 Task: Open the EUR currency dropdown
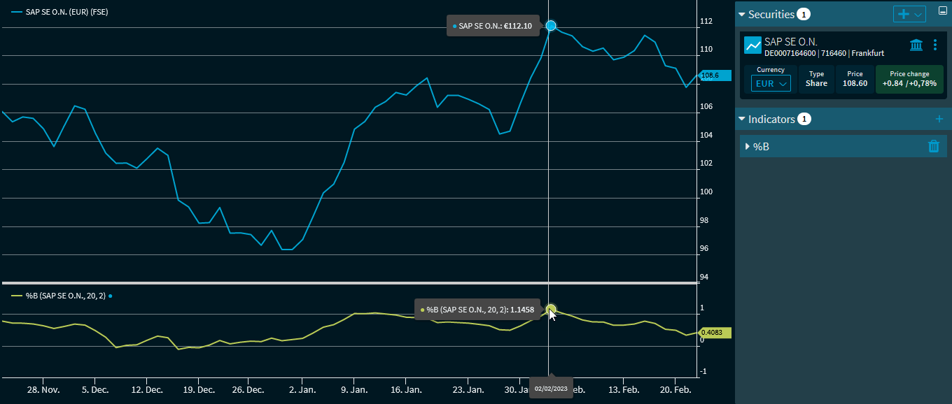coord(770,83)
